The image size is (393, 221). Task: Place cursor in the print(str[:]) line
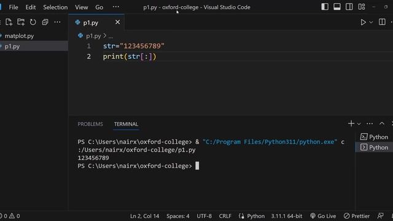[x=130, y=56]
